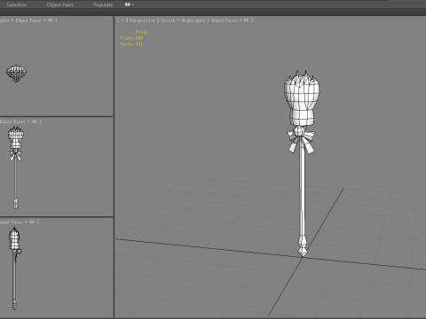Viewport: 426px width, 319px height.
Task: Open the Smooth + Highlights shading menu
Action: [x=183, y=20]
